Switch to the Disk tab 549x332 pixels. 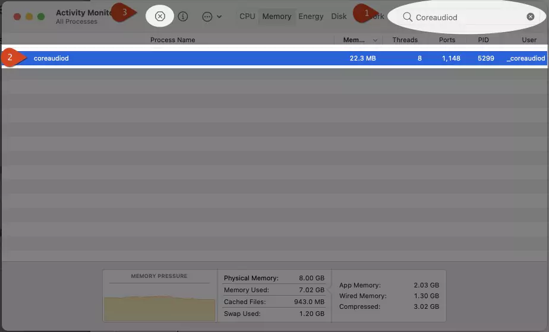click(x=339, y=17)
